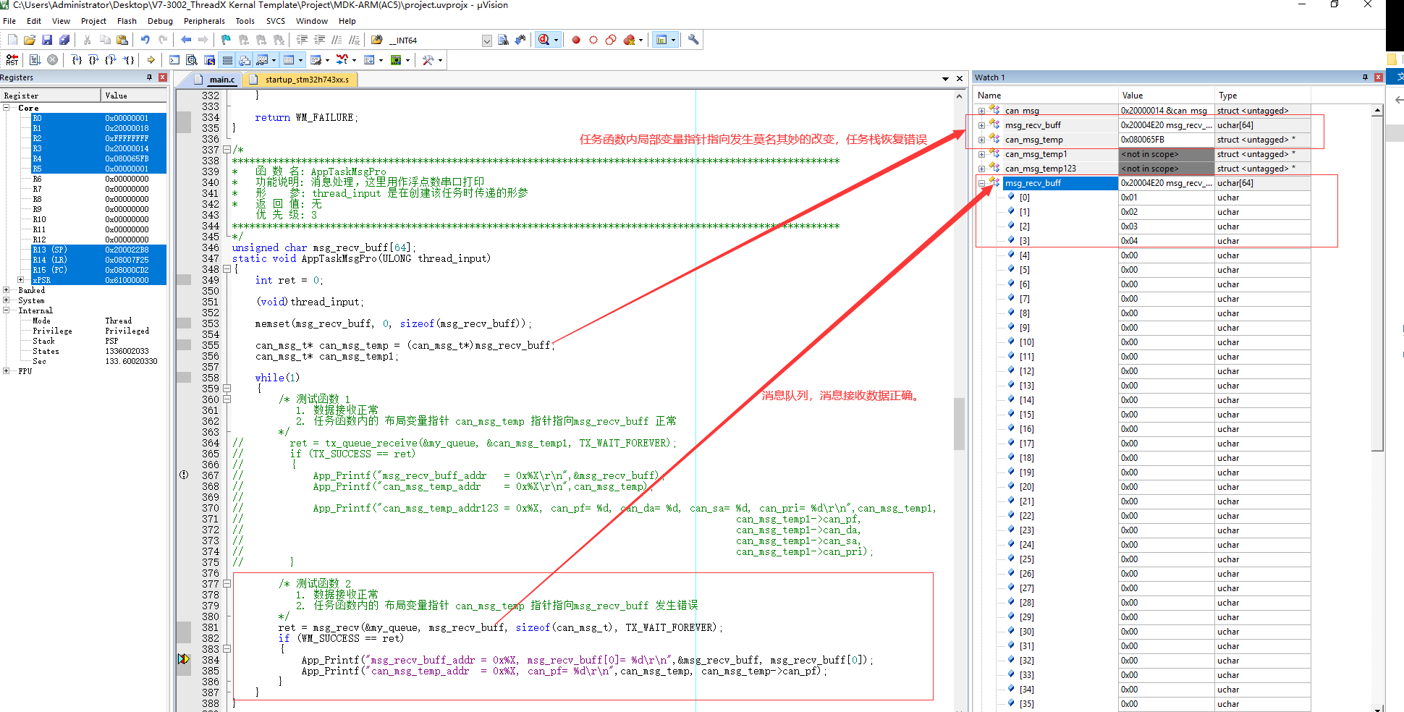
Task: Click the editor vertical scrollbar thumb
Action: [x=960, y=423]
